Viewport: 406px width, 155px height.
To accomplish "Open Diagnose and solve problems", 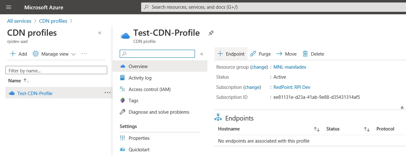I will pos(159,112).
